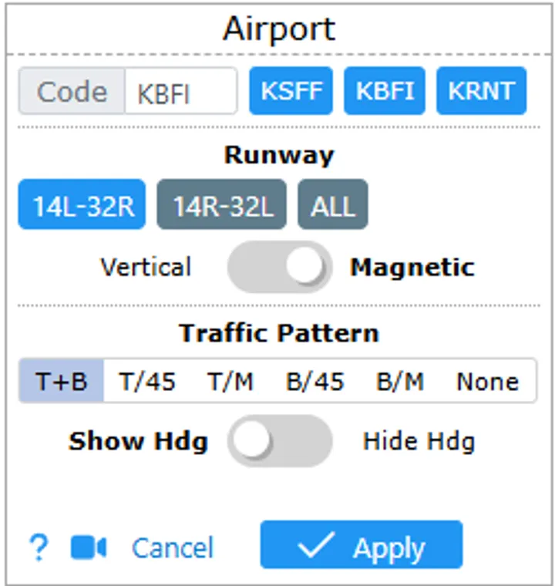This screenshot has height=586, width=555.
Task: Click the question mark help icon
Action: coord(37,548)
